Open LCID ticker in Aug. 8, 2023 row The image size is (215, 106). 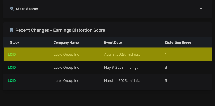[12, 55]
